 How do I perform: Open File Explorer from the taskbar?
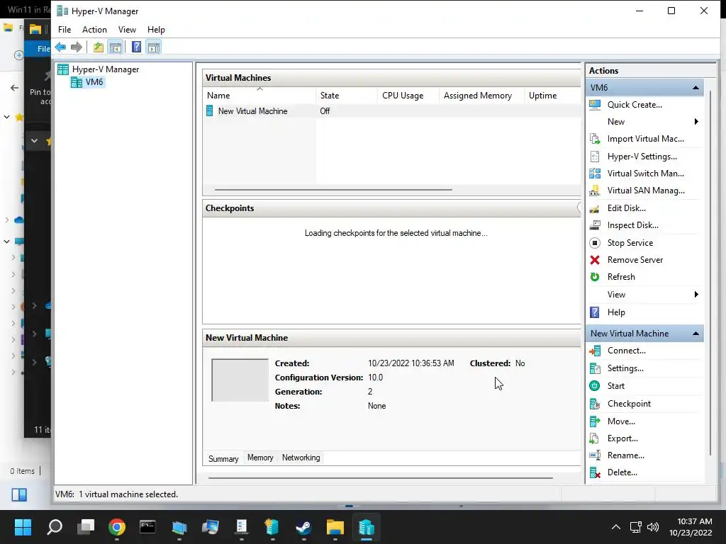tap(335, 527)
